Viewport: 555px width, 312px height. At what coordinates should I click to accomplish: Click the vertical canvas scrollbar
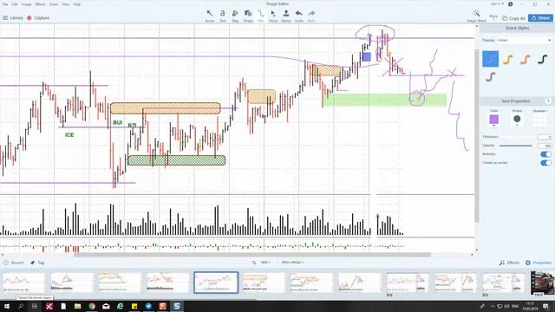tap(476, 137)
